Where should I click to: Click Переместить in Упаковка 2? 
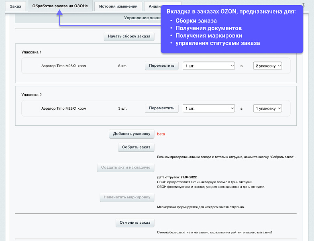(161, 108)
